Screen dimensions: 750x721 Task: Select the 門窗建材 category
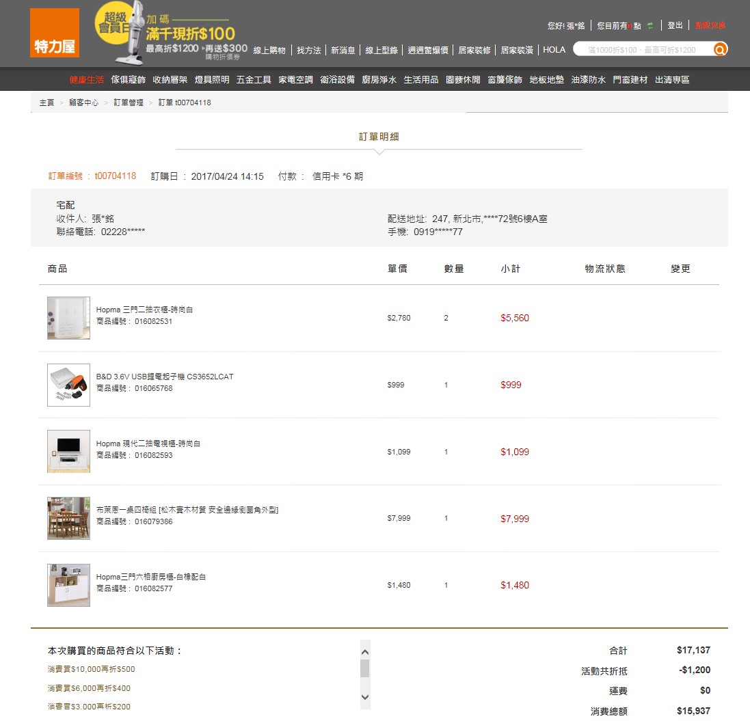click(630, 80)
